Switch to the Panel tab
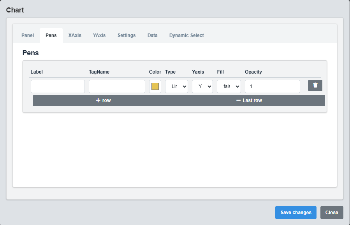350x225 pixels. (x=28, y=35)
